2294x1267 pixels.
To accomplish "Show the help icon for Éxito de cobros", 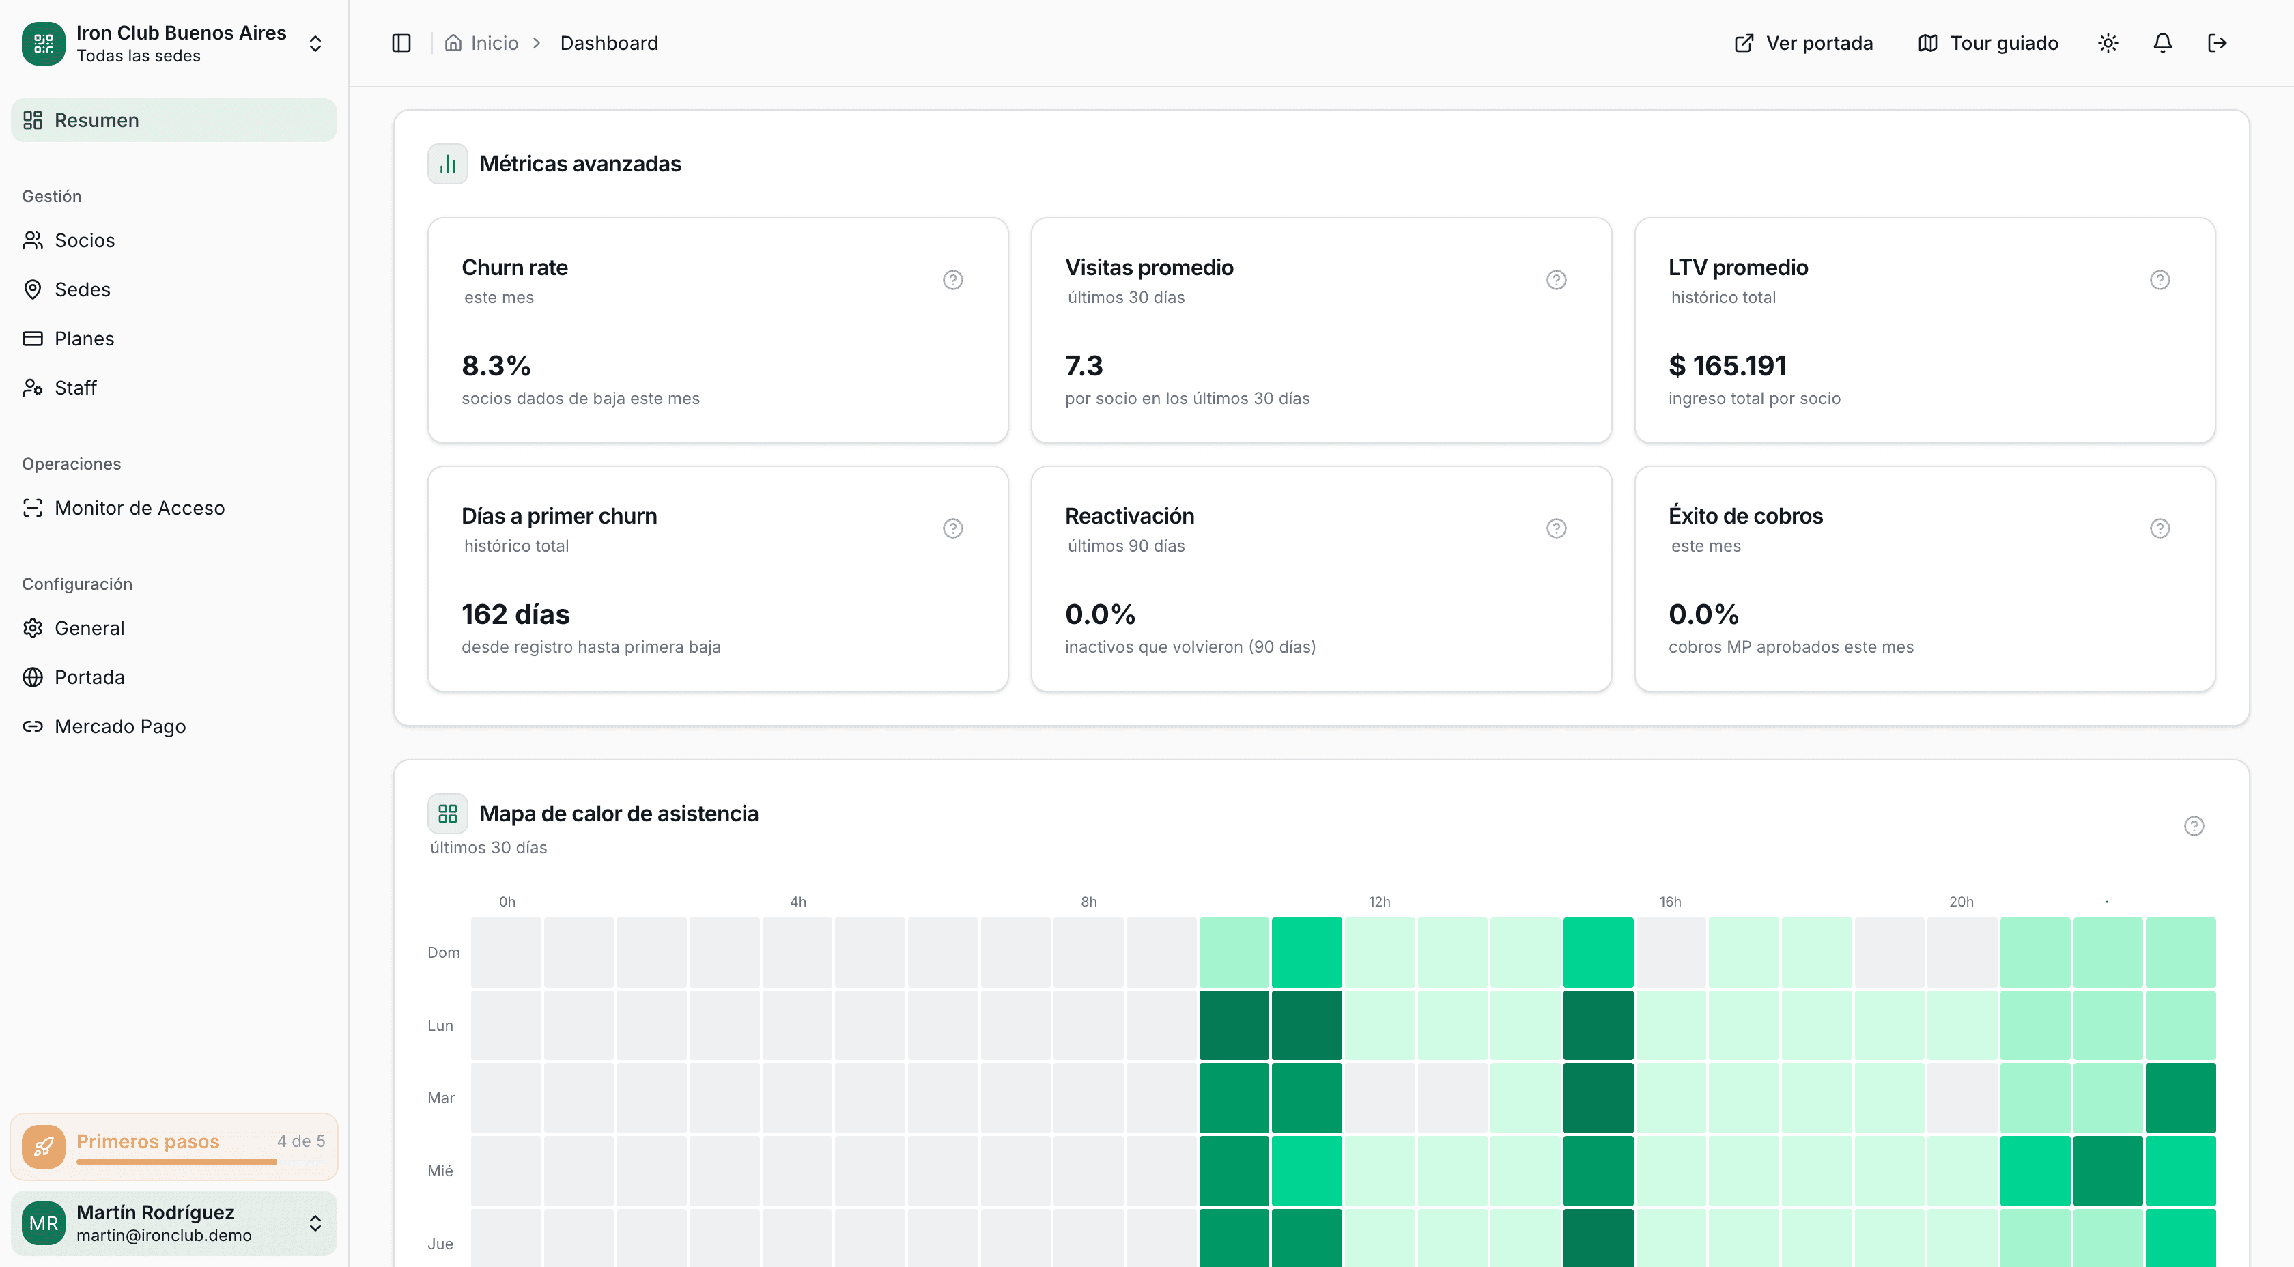I will [2159, 528].
